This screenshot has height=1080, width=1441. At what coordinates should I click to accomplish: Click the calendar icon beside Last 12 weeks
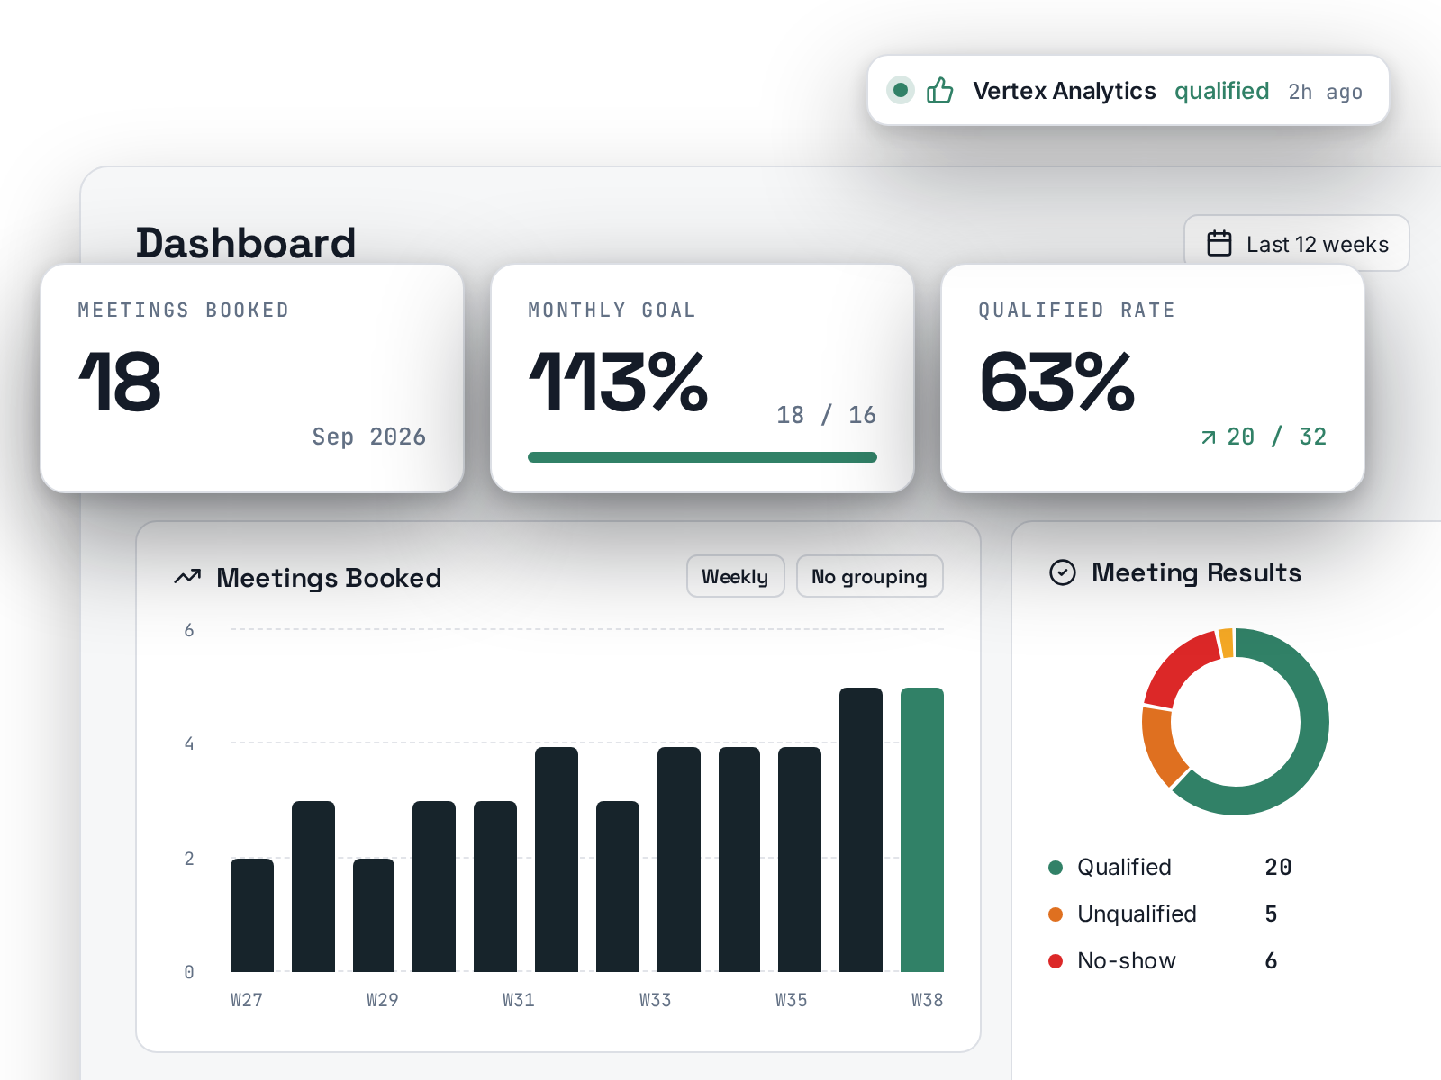(1219, 244)
